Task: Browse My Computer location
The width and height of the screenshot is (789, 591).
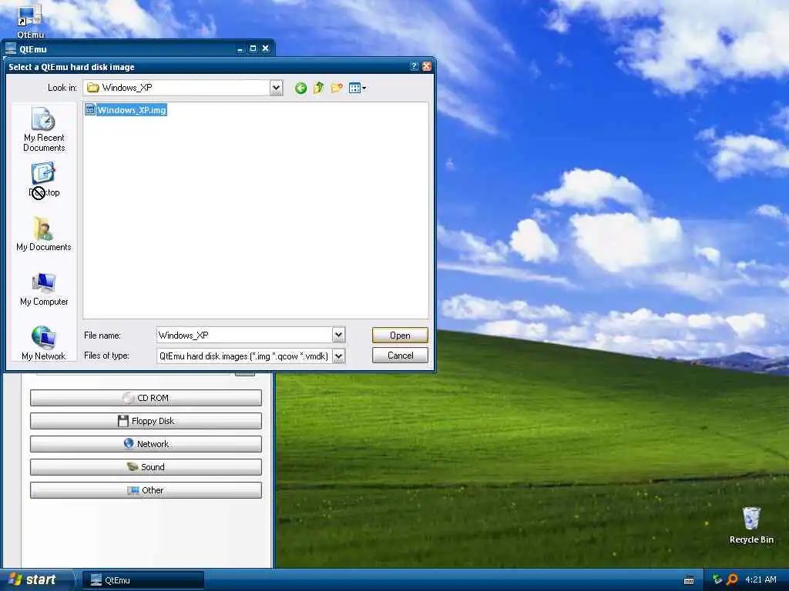Action: 44,289
